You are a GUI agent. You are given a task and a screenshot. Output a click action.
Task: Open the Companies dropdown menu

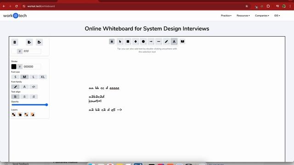[x=262, y=16]
